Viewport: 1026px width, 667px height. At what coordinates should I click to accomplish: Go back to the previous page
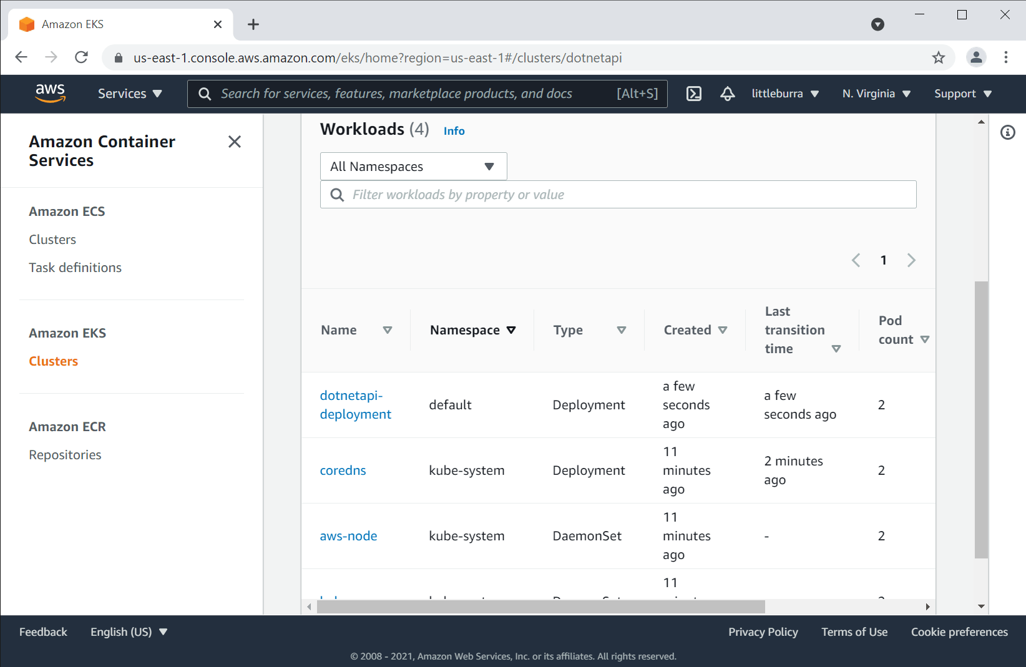[x=21, y=57]
